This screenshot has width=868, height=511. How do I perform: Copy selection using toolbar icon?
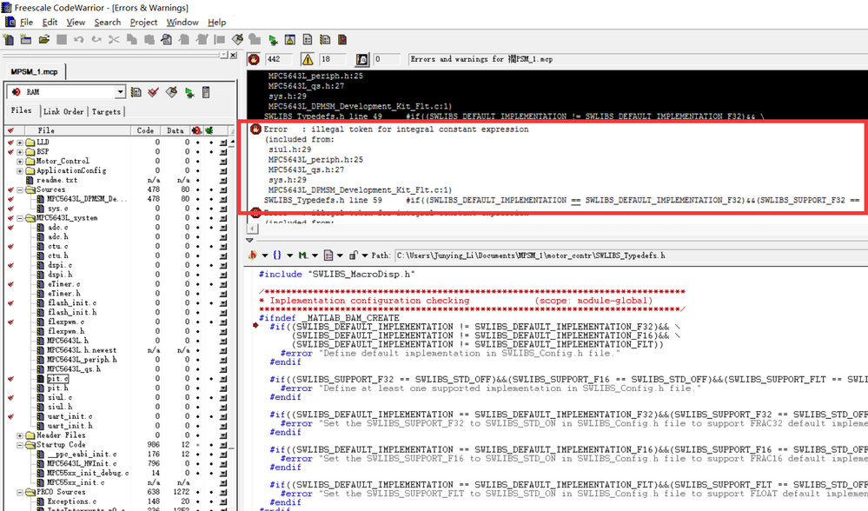(132, 40)
